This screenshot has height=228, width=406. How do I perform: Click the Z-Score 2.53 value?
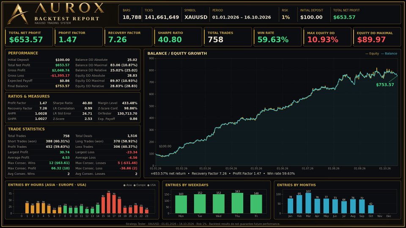[88, 119]
